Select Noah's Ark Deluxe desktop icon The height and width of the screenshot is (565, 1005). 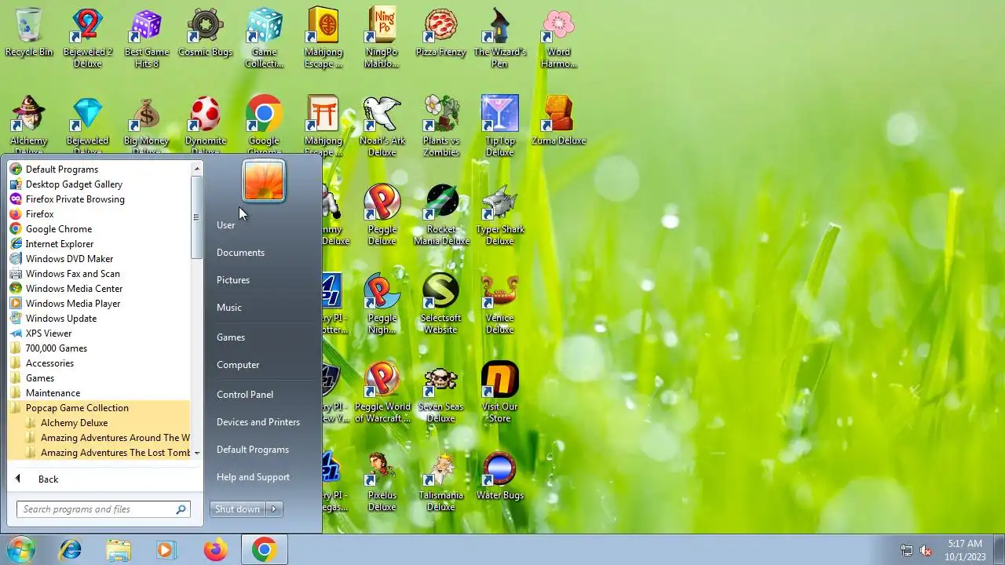pos(382,126)
